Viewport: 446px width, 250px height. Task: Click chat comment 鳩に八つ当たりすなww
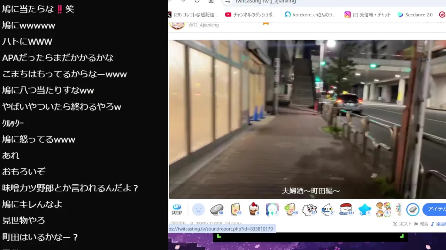48,90
